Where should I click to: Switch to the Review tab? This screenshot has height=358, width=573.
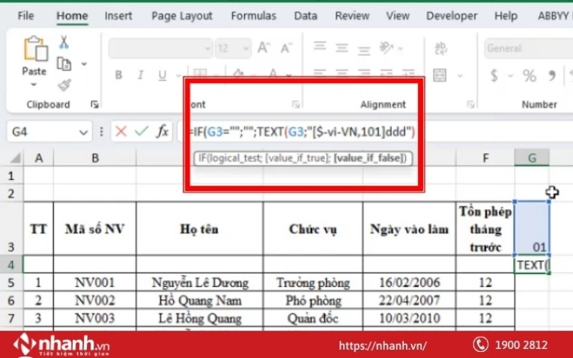point(352,16)
